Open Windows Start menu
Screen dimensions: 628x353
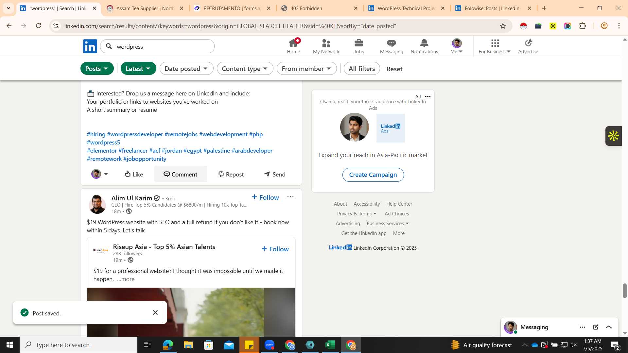point(10,345)
